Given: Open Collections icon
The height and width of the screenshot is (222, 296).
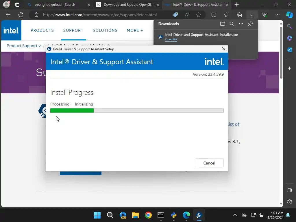Looking at the screenshot, I should coord(239,15).
